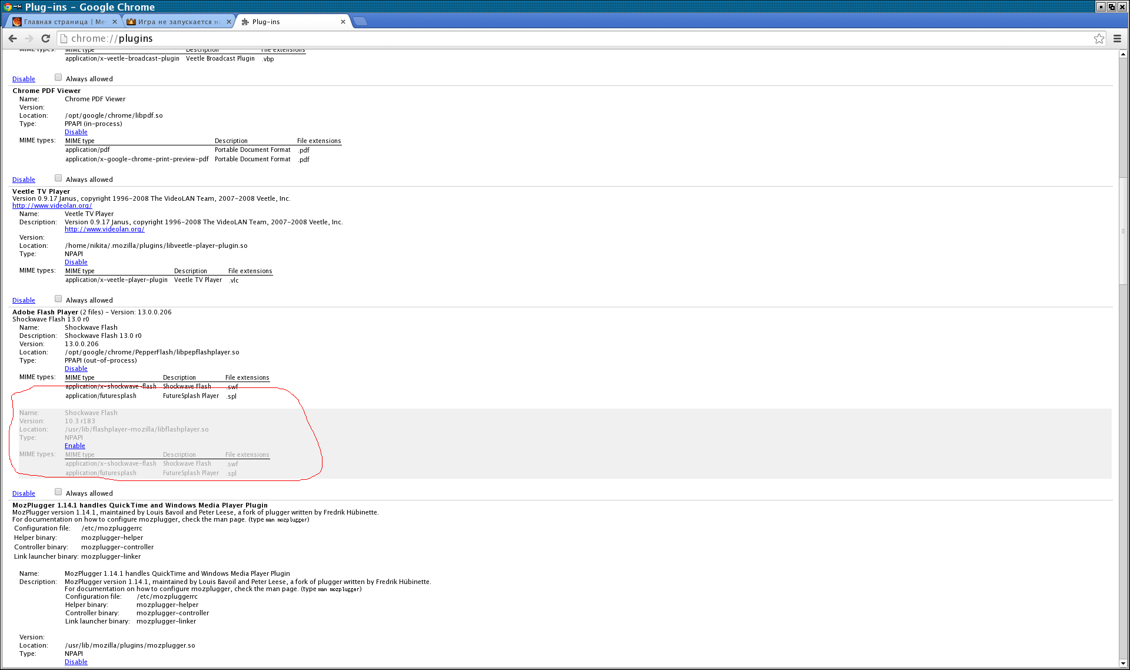Click the page icon in the address bar
Viewport: 1130px width, 670px height.
tap(64, 38)
